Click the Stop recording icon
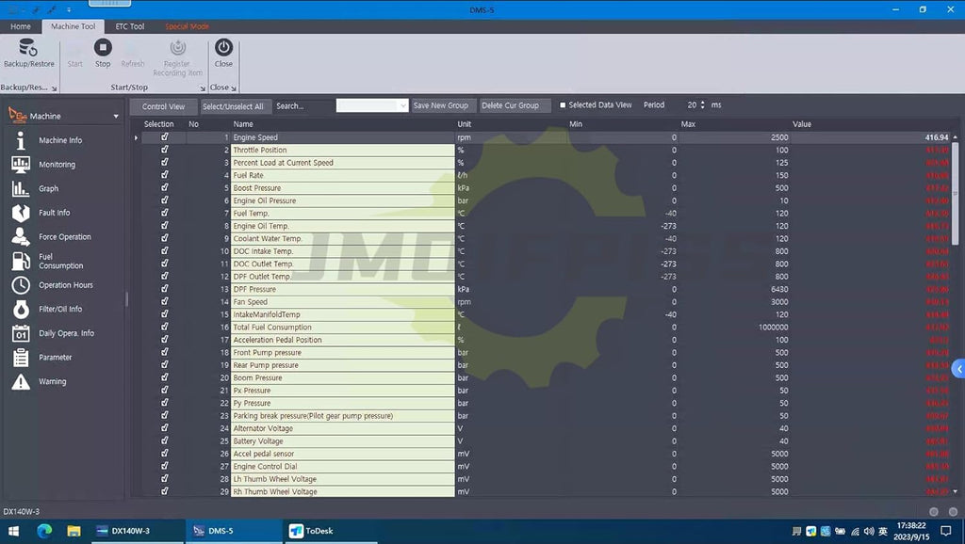965x544 pixels. pyautogui.click(x=103, y=47)
